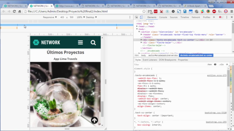Reload the current page

tap(14, 11)
